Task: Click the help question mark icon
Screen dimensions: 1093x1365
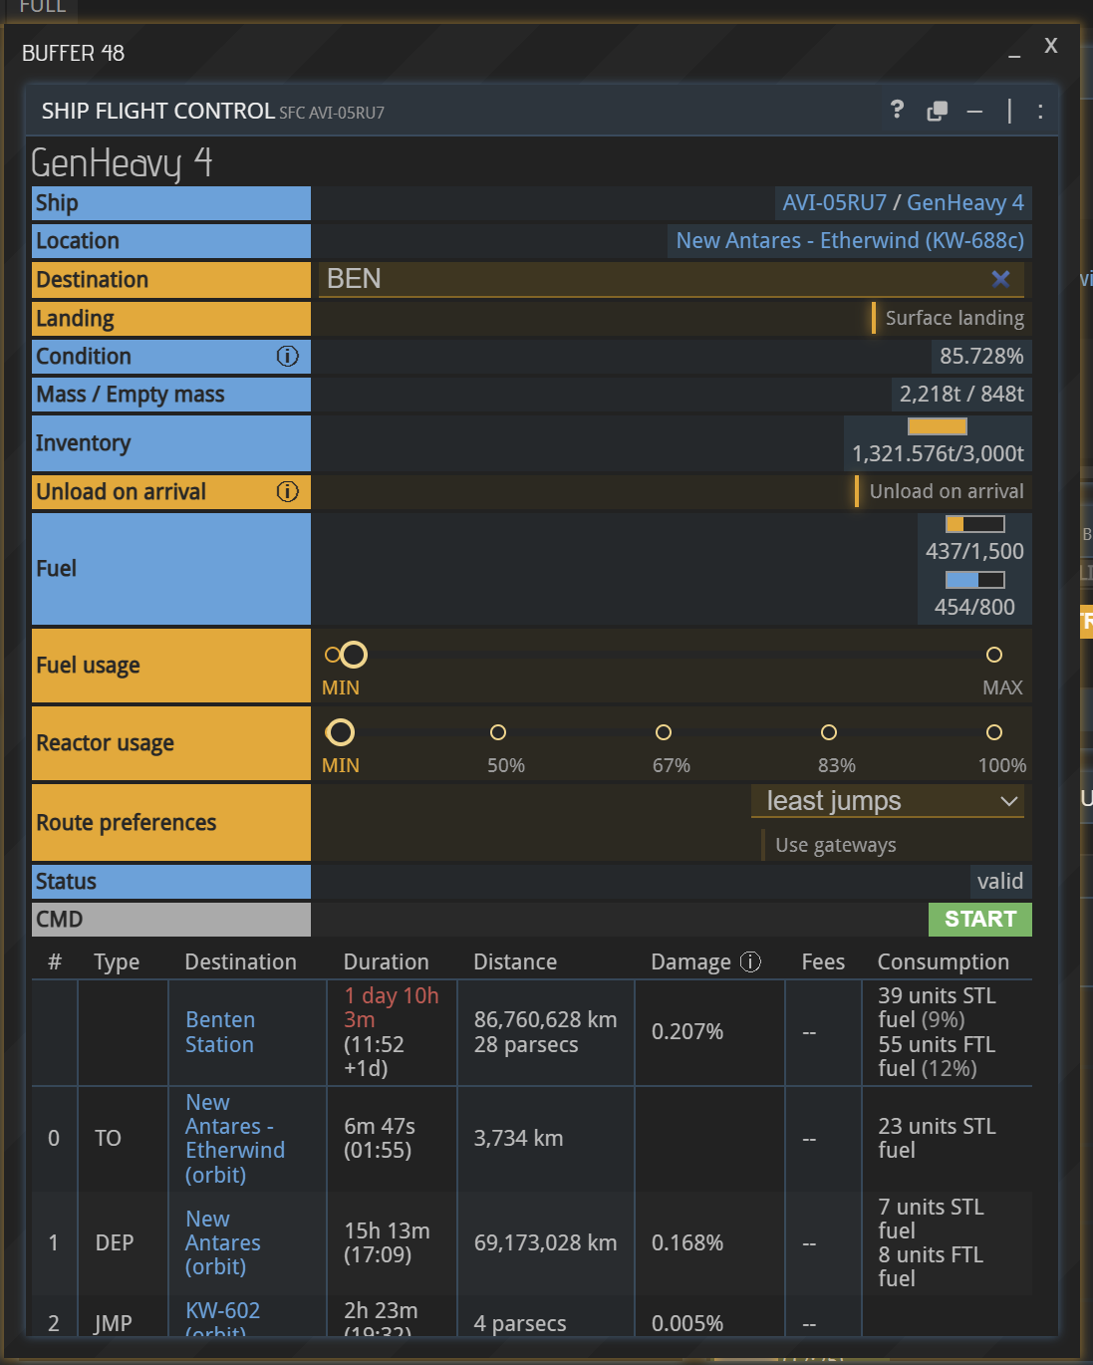Action: pyautogui.click(x=897, y=110)
